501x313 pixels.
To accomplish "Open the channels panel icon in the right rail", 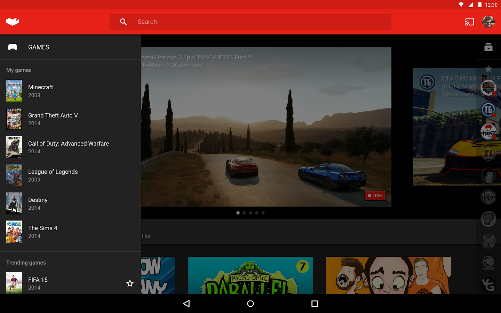I will click(488, 47).
